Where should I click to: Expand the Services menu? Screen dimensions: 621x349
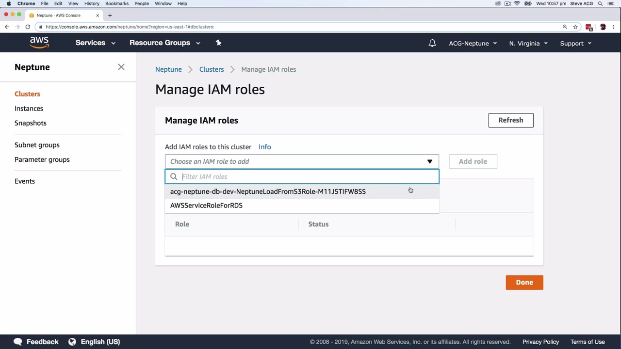[x=96, y=43]
